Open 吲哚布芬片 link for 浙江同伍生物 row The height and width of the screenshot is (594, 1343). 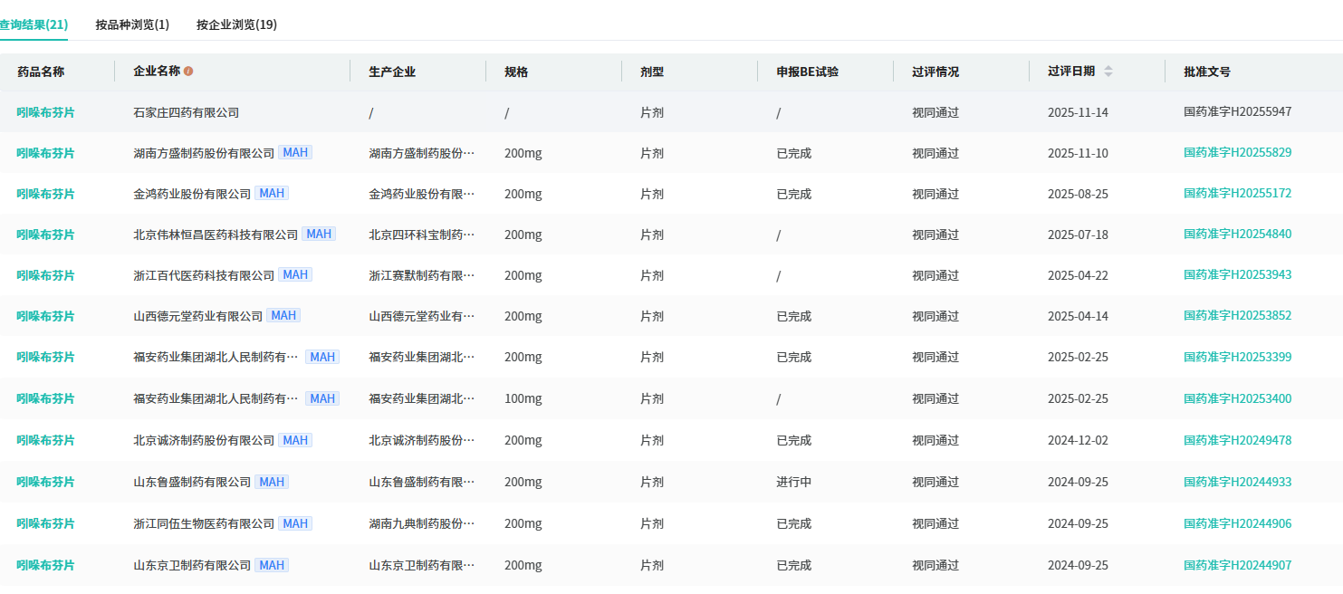(x=45, y=523)
